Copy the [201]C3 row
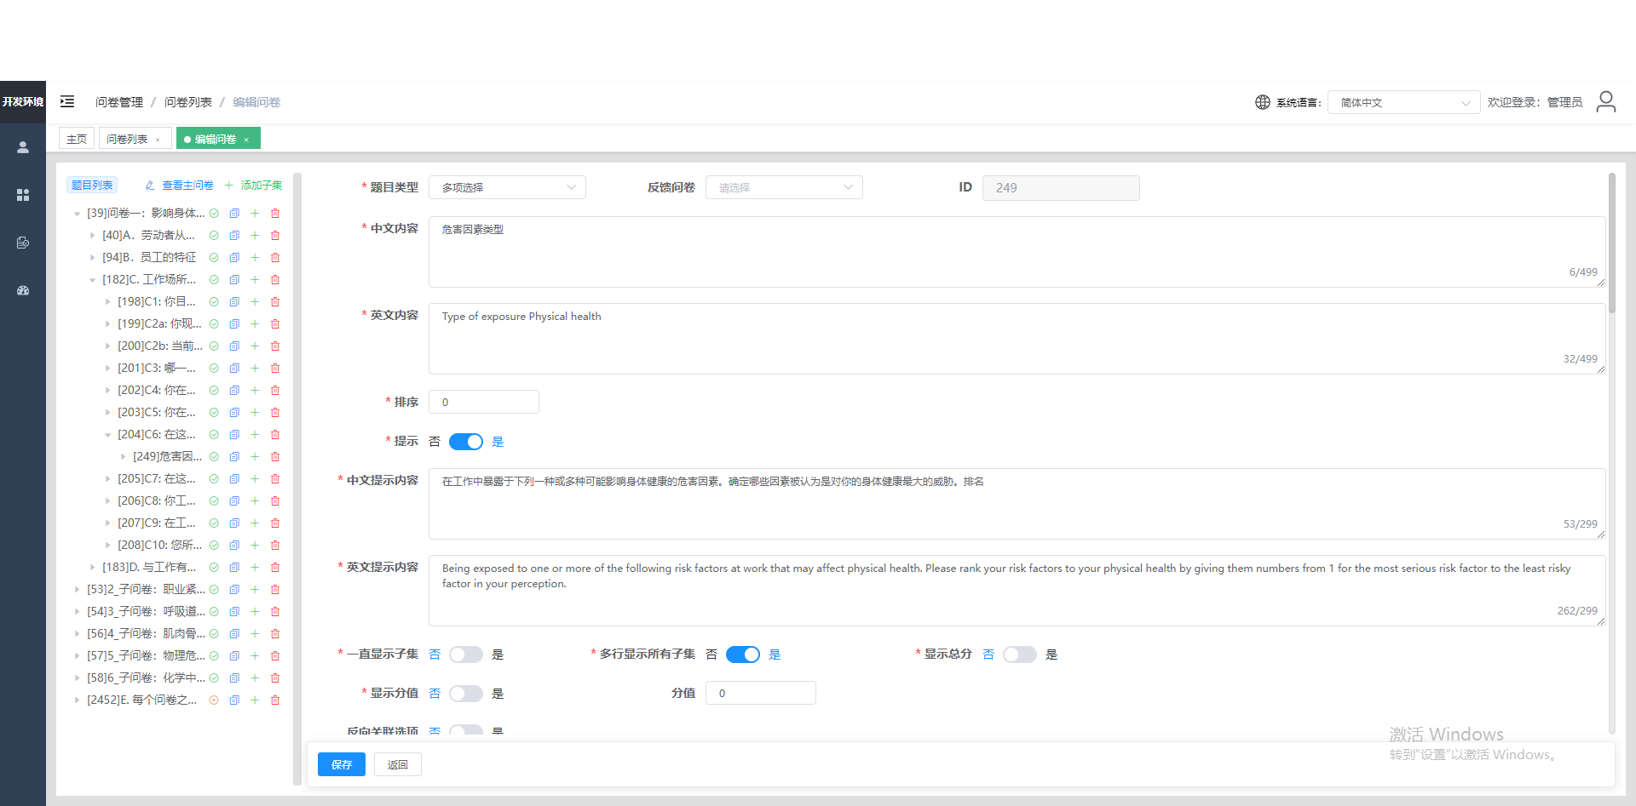This screenshot has height=806, width=1636. pos(234,368)
